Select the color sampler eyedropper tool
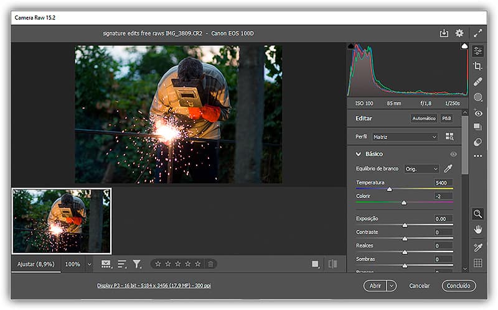 (477, 247)
